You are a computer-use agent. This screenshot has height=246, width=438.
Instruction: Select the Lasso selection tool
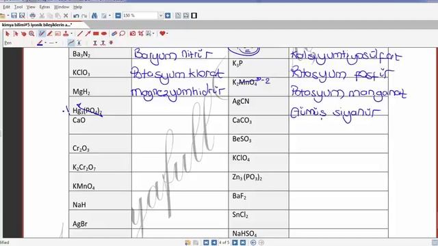click(122, 33)
